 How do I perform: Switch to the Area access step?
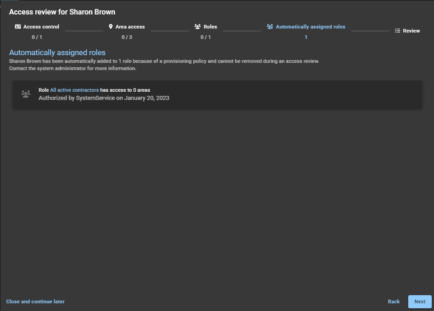[130, 27]
